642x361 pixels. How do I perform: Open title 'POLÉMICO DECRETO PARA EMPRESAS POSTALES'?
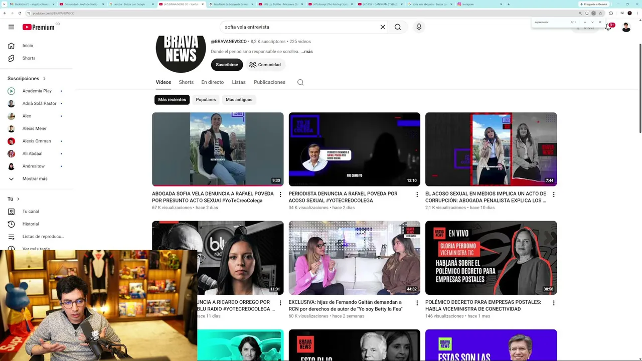tap(483, 305)
